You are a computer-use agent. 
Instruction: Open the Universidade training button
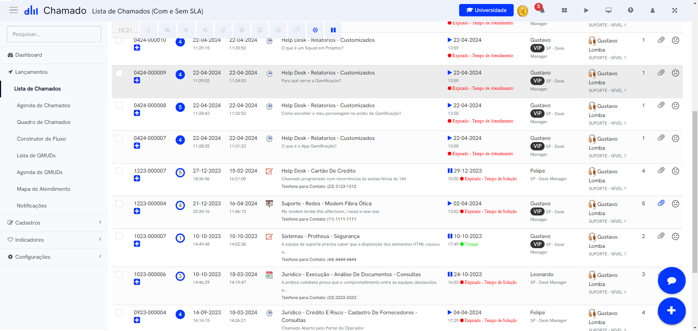[486, 10]
